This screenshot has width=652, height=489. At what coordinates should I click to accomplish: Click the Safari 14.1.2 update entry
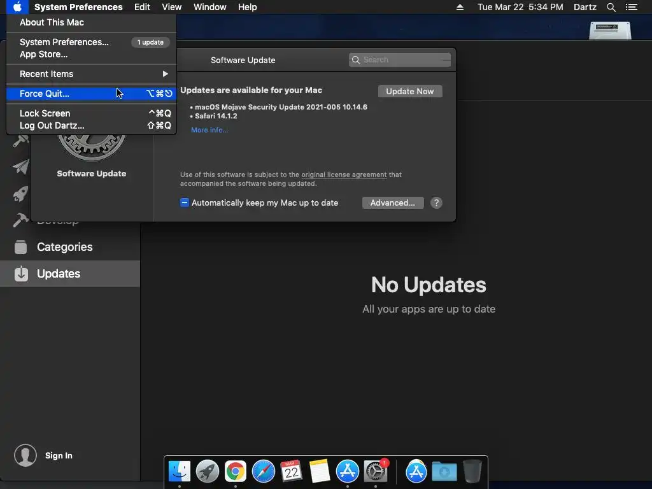coord(216,116)
